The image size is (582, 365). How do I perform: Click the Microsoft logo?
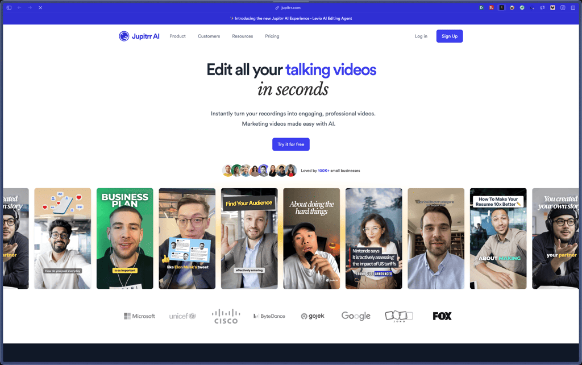tap(139, 316)
